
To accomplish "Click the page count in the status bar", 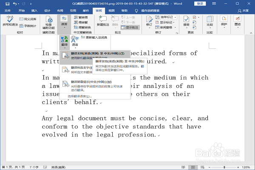I will tap(13, 167).
